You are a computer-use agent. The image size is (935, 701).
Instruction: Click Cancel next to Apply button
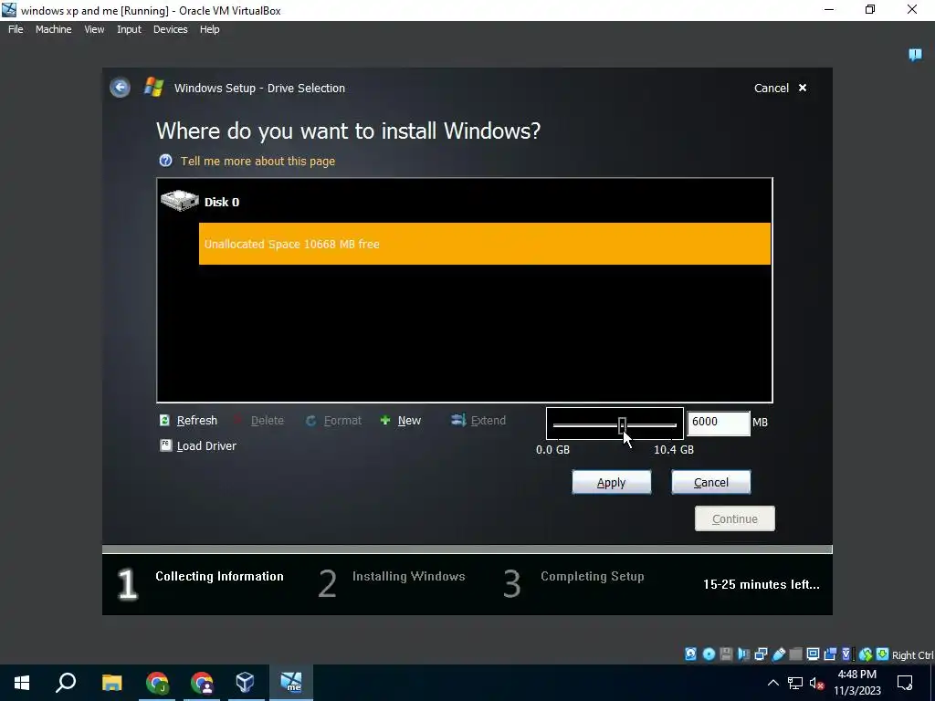pos(710,482)
